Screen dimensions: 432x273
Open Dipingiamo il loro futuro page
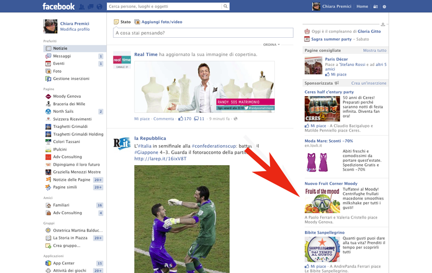tap(76, 165)
